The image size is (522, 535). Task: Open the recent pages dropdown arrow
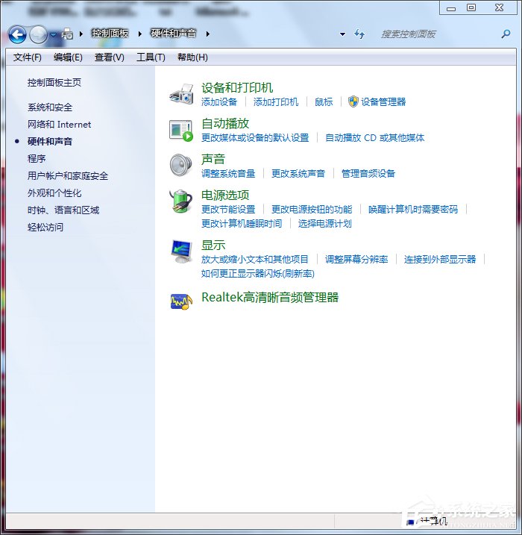click(x=54, y=34)
